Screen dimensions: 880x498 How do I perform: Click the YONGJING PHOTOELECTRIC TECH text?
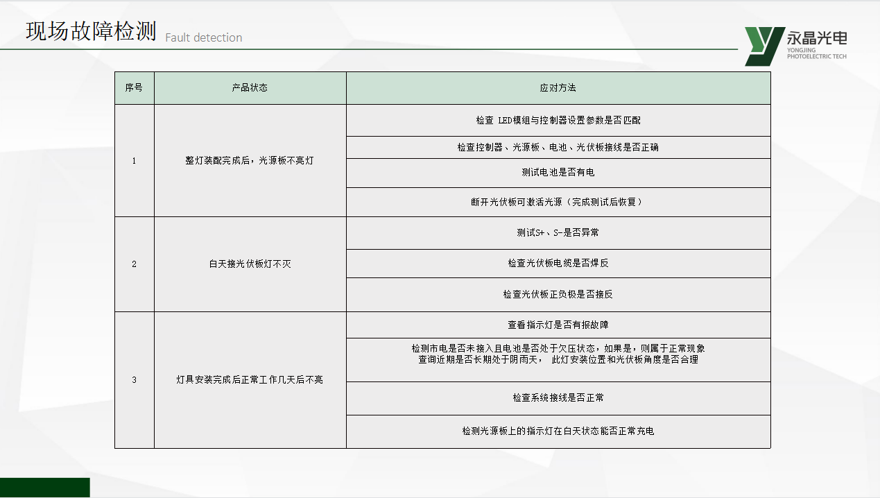pos(817,53)
